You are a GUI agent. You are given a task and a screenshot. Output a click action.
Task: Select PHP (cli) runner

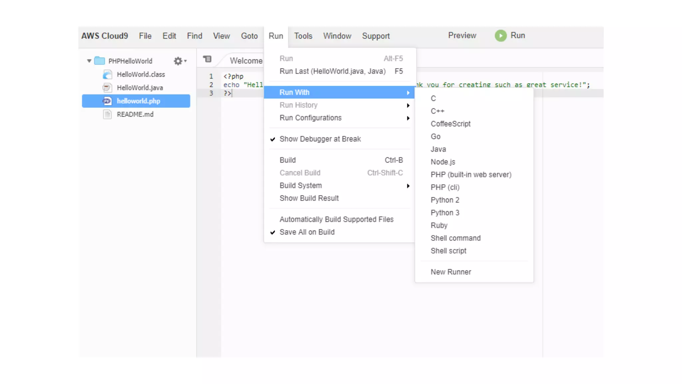[x=445, y=187]
